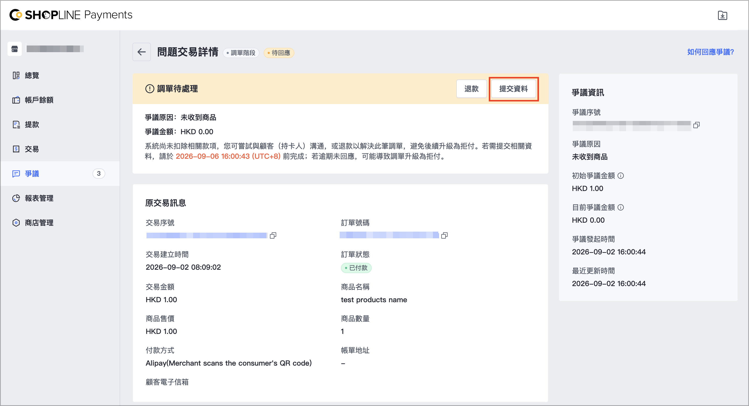Image resolution: width=749 pixels, height=406 pixels.
Task: Open the 如何回應爭議? help link
Action: pos(710,52)
